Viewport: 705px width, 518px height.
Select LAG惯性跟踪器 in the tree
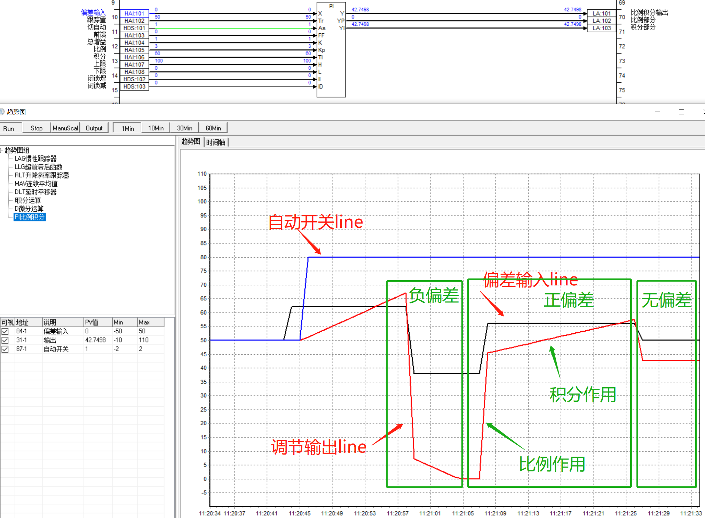tap(35, 159)
